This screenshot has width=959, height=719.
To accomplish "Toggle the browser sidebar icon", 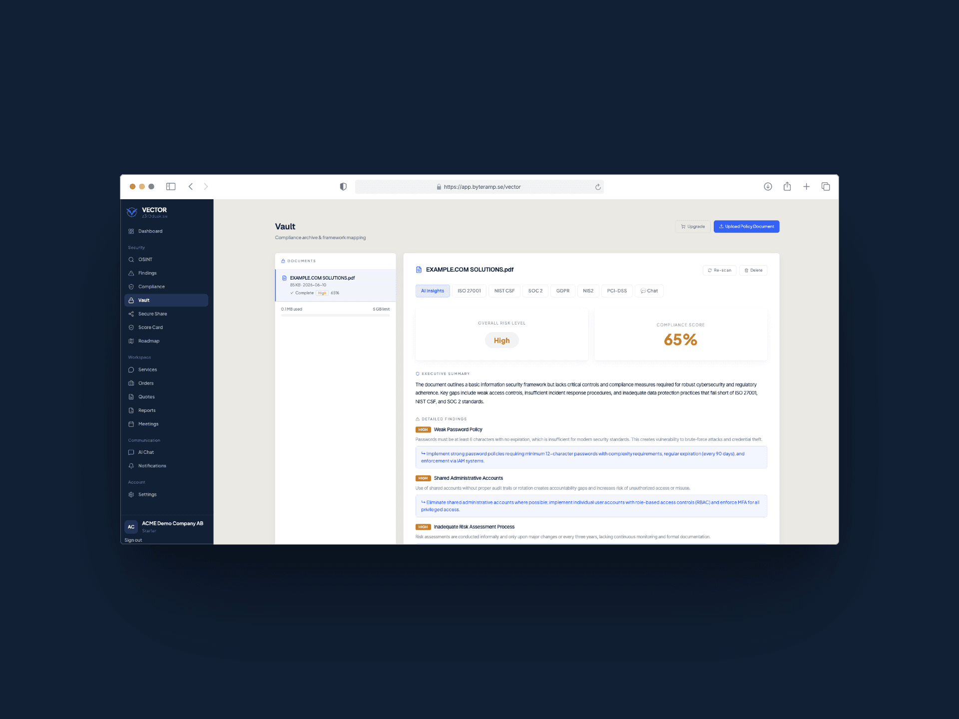I will 171,186.
